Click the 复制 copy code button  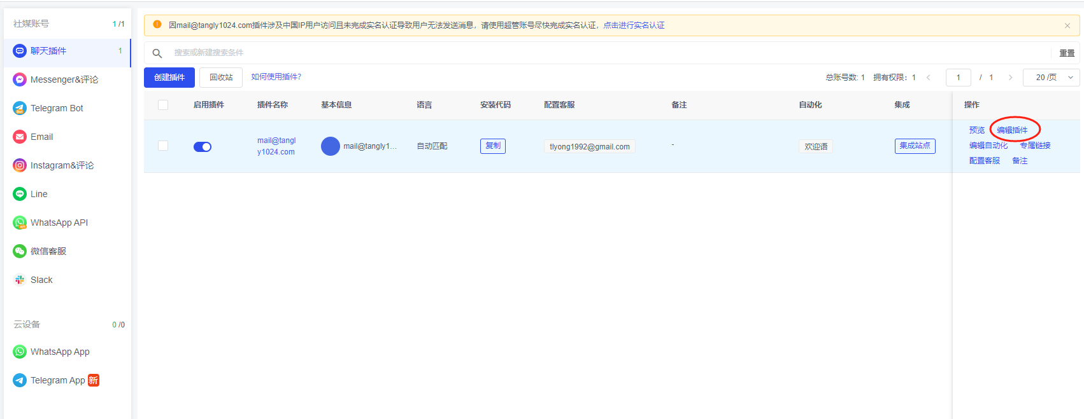coord(493,146)
